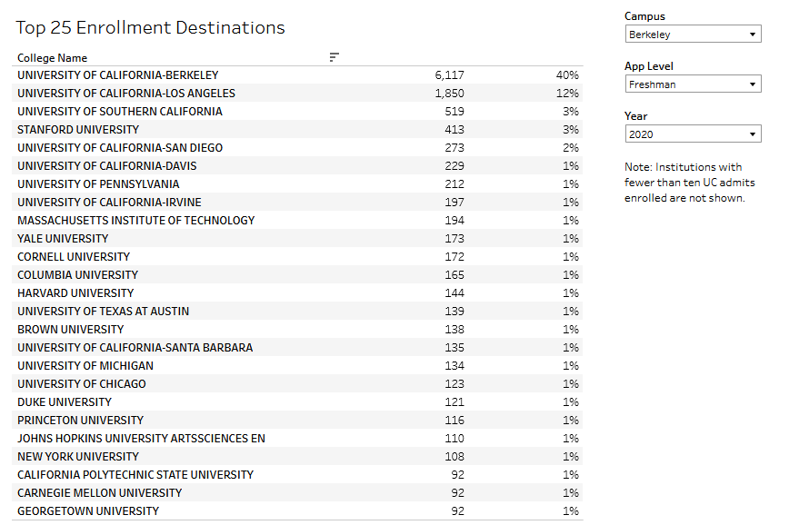Click the sort icon beside College Name
Image resolution: width=789 pixels, height=525 pixels.
tap(334, 57)
